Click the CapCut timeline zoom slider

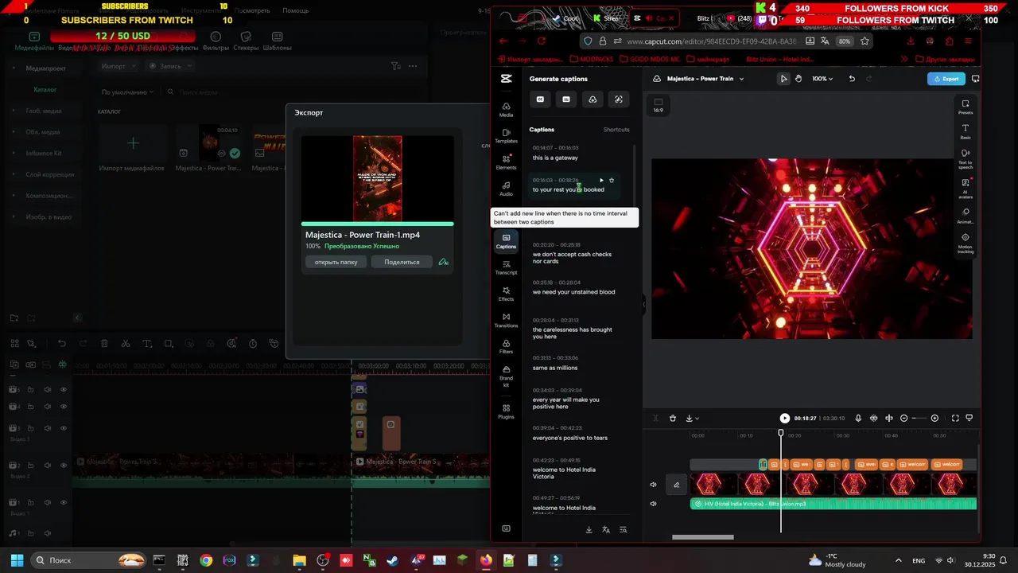pyautogui.click(x=919, y=419)
